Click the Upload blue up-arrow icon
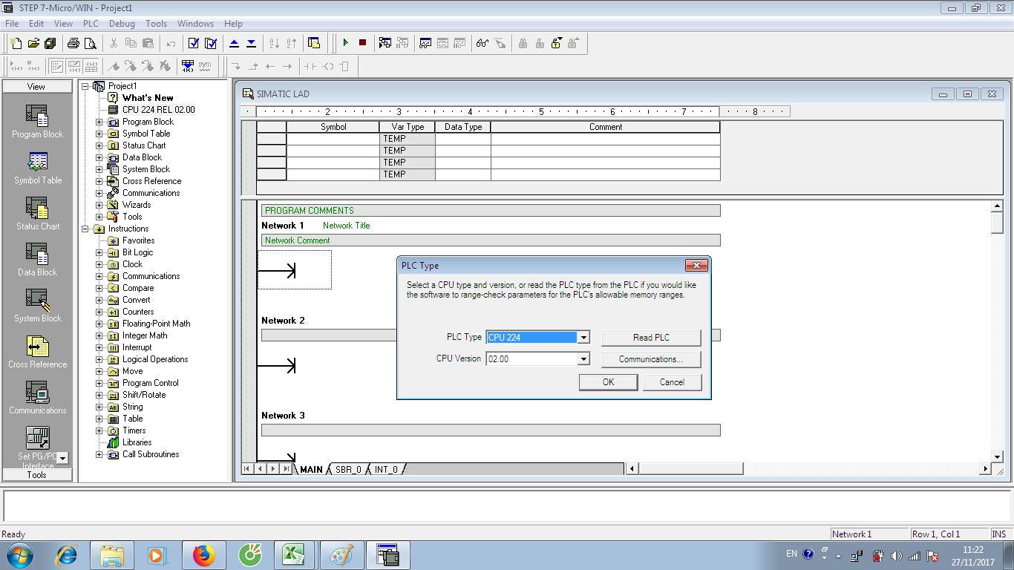The image size is (1014, 570). (x=235, y=43)
